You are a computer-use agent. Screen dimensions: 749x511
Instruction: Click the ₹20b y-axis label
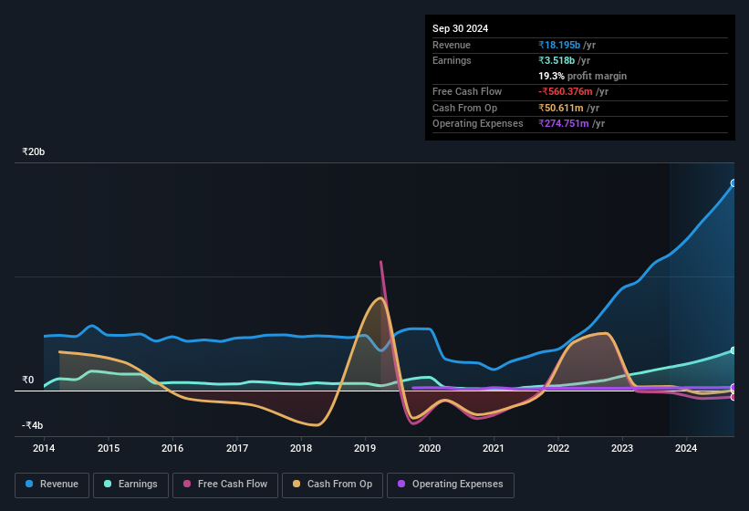click(x=34, y=151)
